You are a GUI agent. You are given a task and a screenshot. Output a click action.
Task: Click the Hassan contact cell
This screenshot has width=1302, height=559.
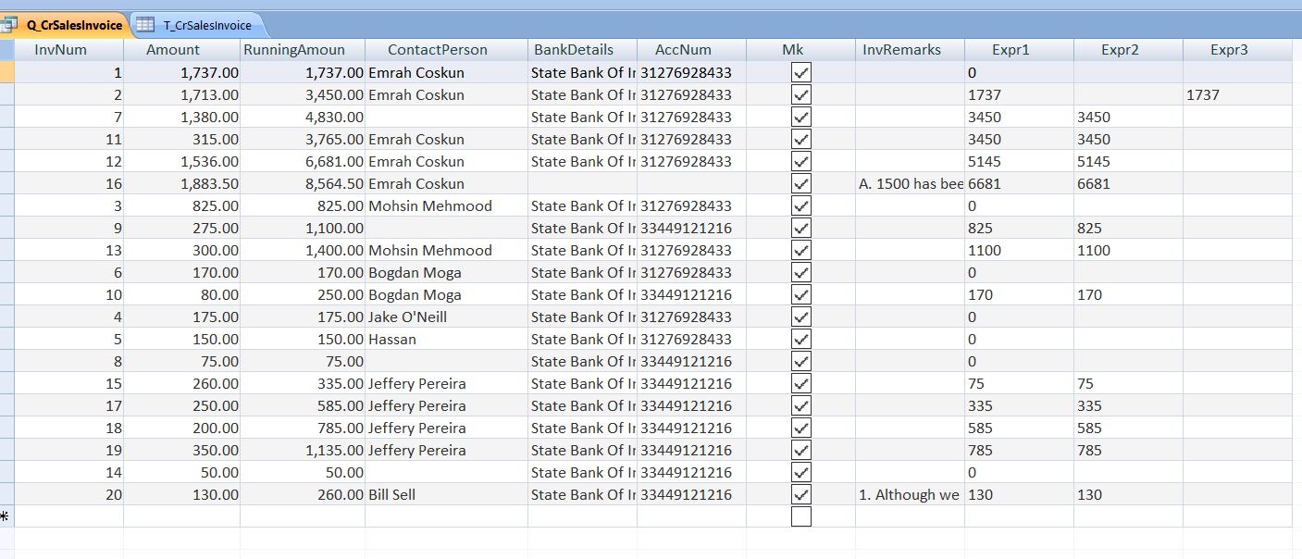(446, 339)
